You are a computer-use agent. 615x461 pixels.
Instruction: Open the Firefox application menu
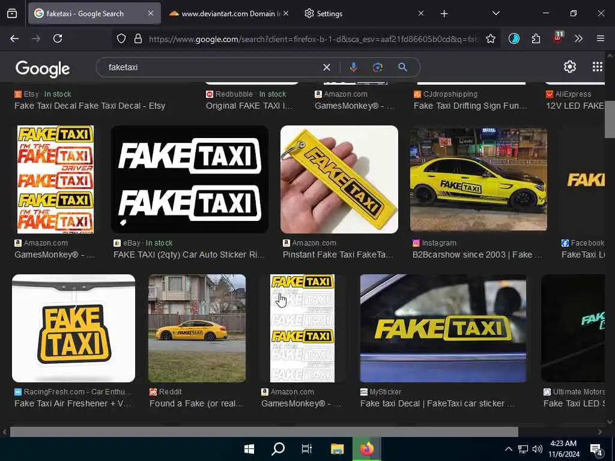click(x=600, y=38)
